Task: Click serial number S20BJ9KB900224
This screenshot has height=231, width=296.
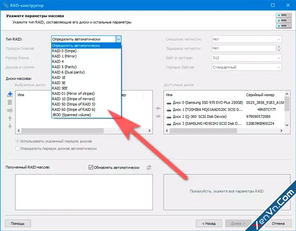Action: pos(260,124)
